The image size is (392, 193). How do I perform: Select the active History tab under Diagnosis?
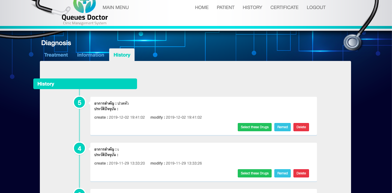coord(122,55)
